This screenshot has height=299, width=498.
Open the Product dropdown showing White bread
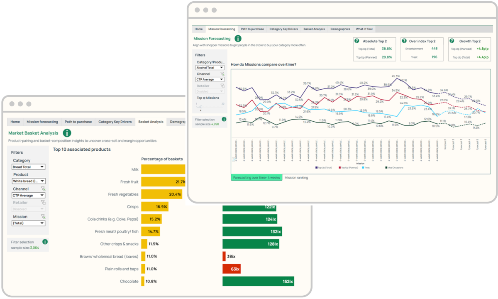point(28,181)
